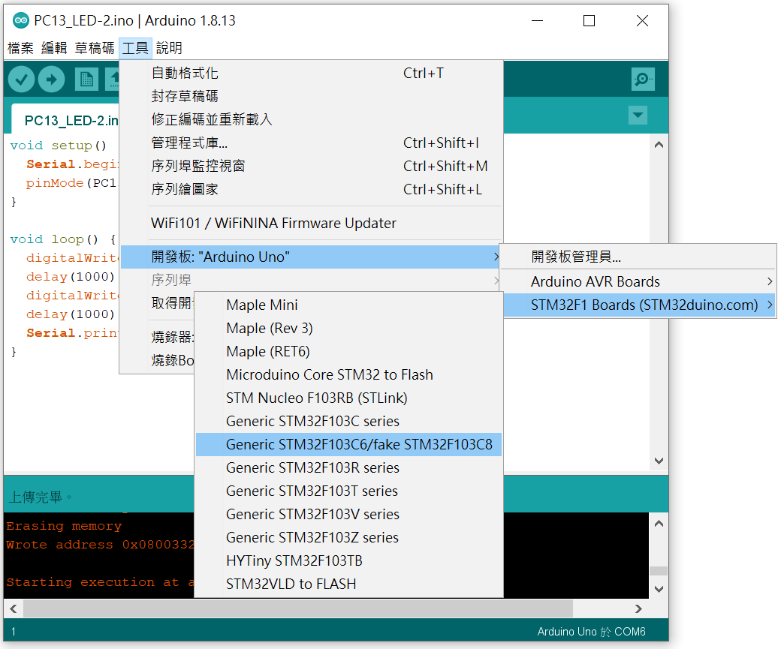
Task: Select STM Nucleo F103RB (STLink) board
Action: click(x=348, y=398)
